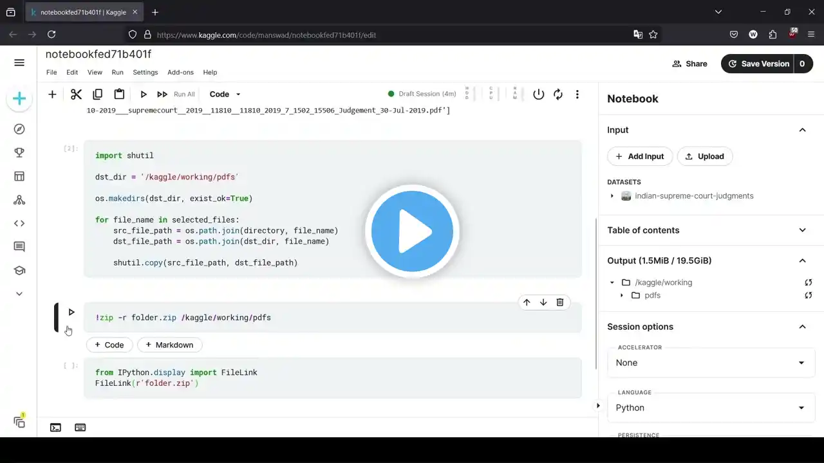Open the Models icon in left sidebar
824x463 pixels.
(19, 200)
